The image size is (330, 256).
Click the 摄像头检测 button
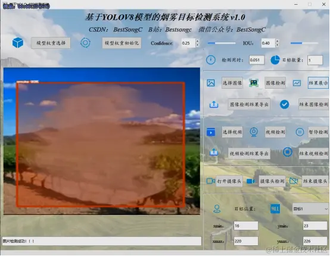[272, 181]
